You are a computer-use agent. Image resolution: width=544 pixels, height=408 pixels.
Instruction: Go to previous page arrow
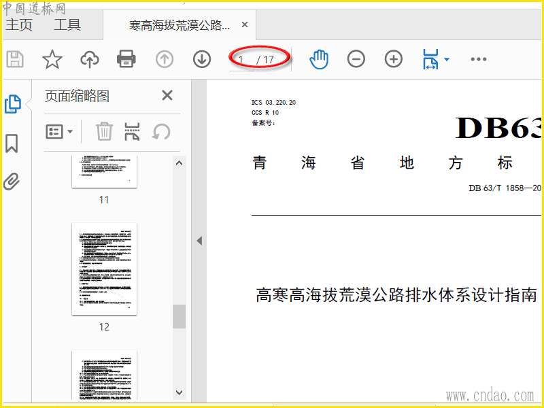click(165, 59)
